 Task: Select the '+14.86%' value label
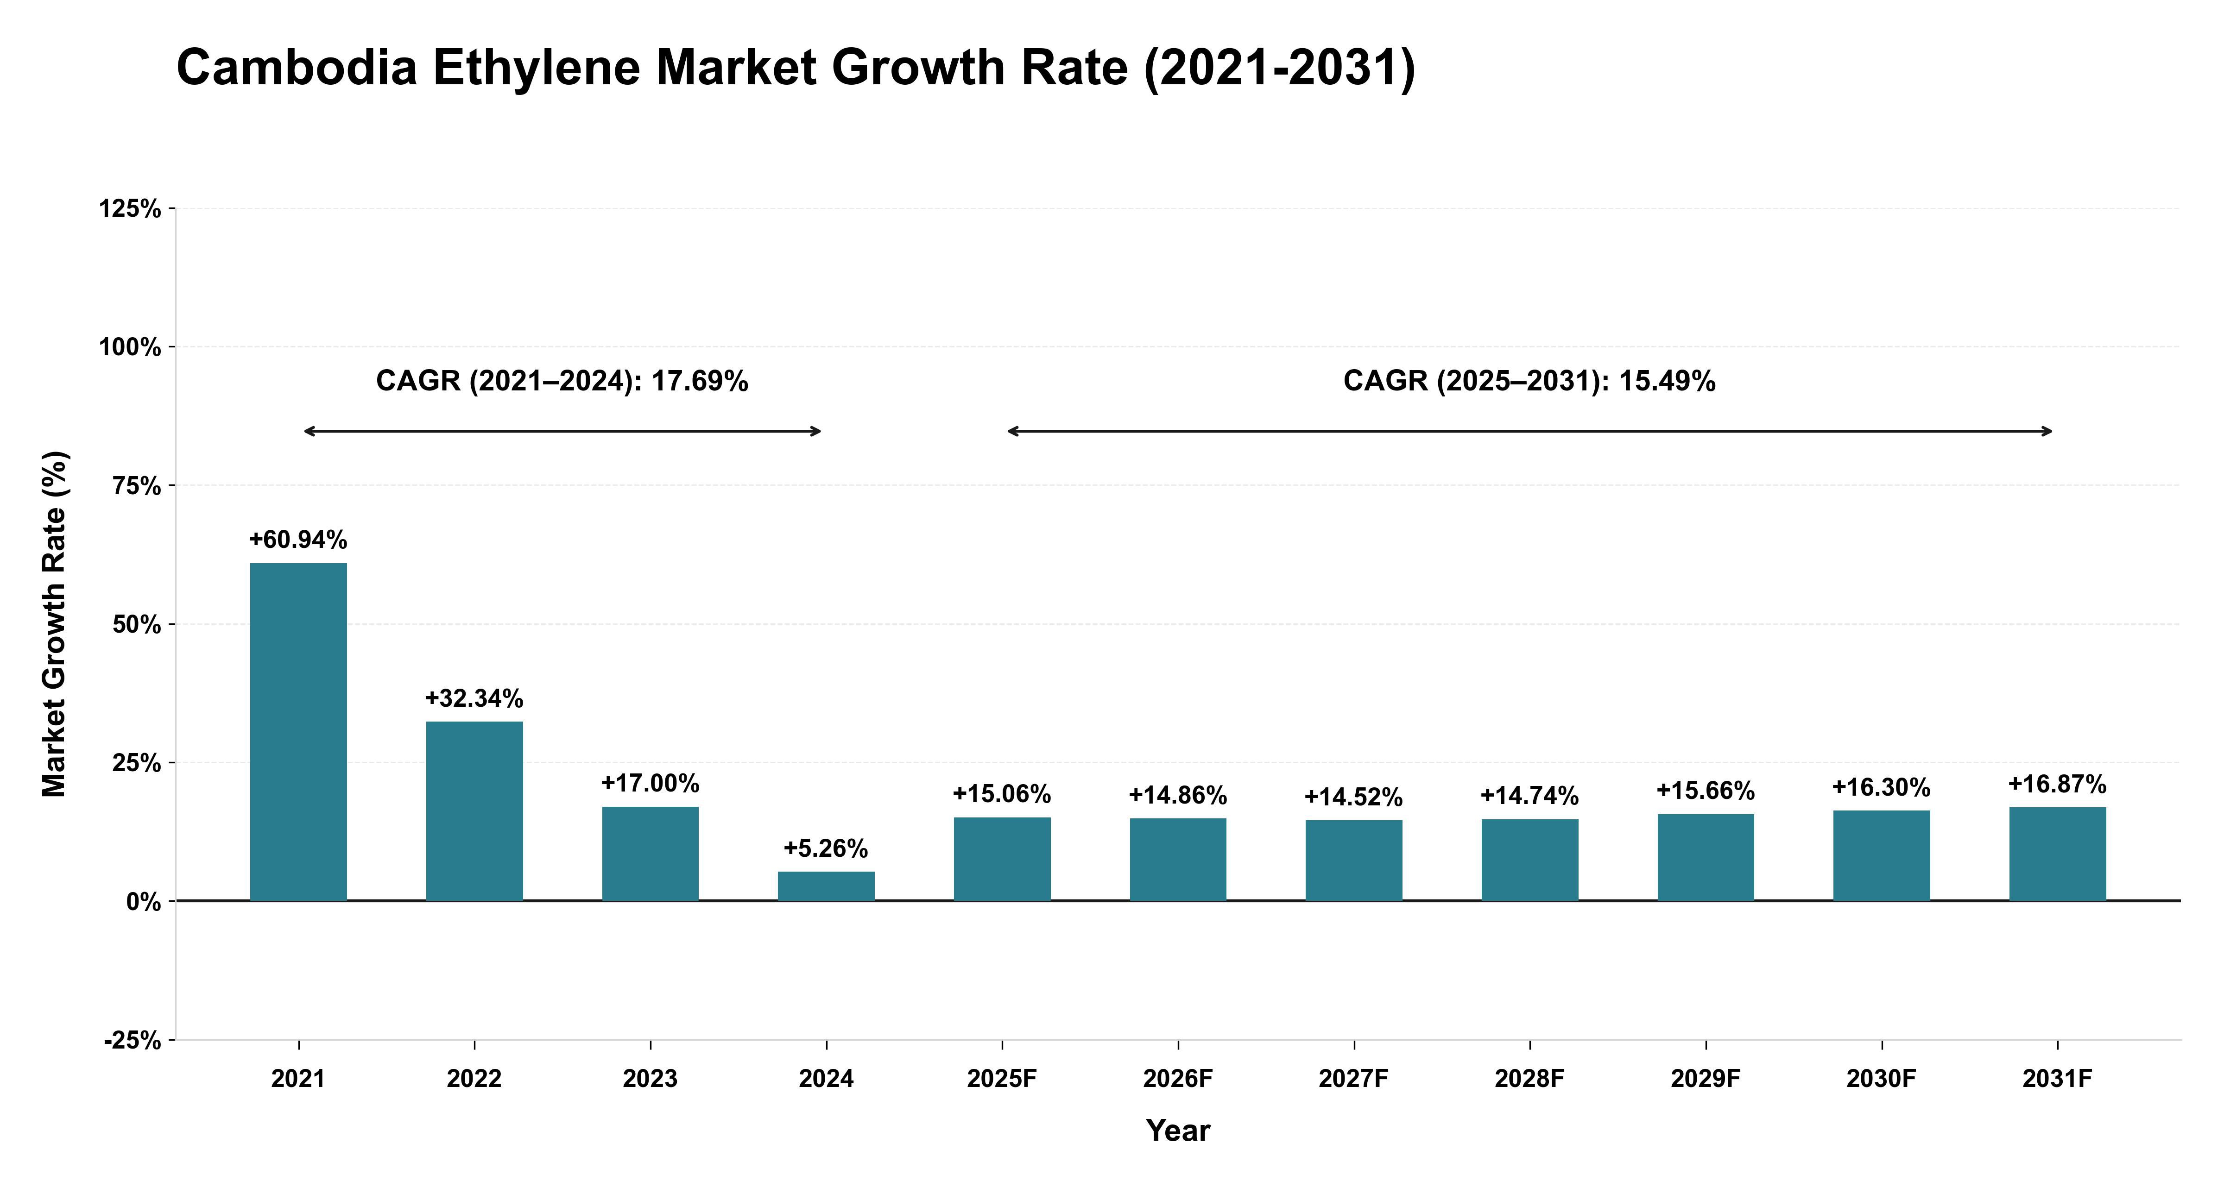tap(1178, 795)
